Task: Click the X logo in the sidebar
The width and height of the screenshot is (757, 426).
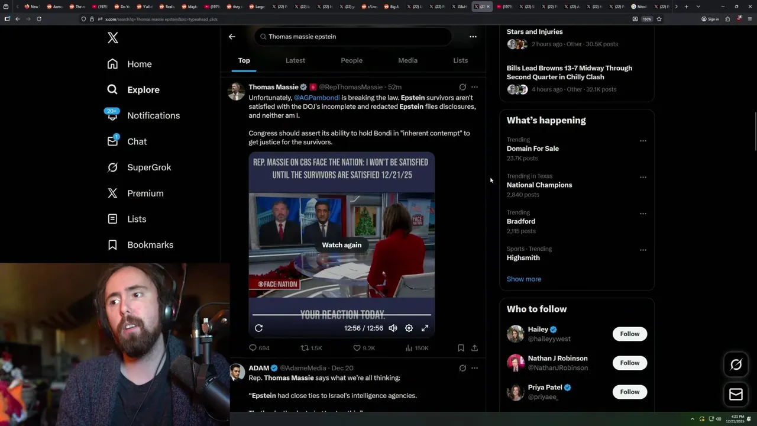Action: pyautogui.click(x=113, y=38)
